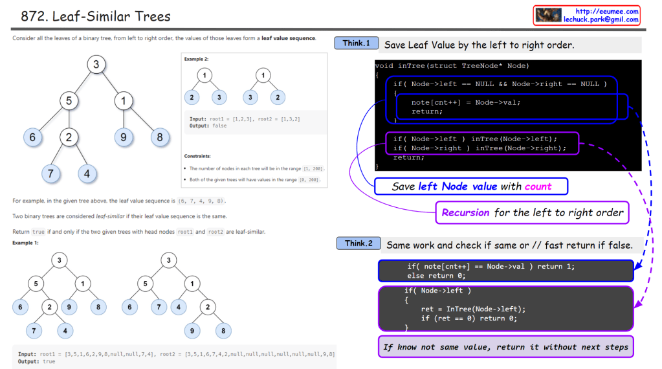Click the 'Save left Node value with count' box
This screenshot has width=662, height=369.
tap(471, 186)
